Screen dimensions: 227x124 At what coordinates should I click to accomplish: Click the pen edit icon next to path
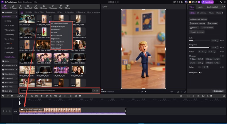coord(97,91)
